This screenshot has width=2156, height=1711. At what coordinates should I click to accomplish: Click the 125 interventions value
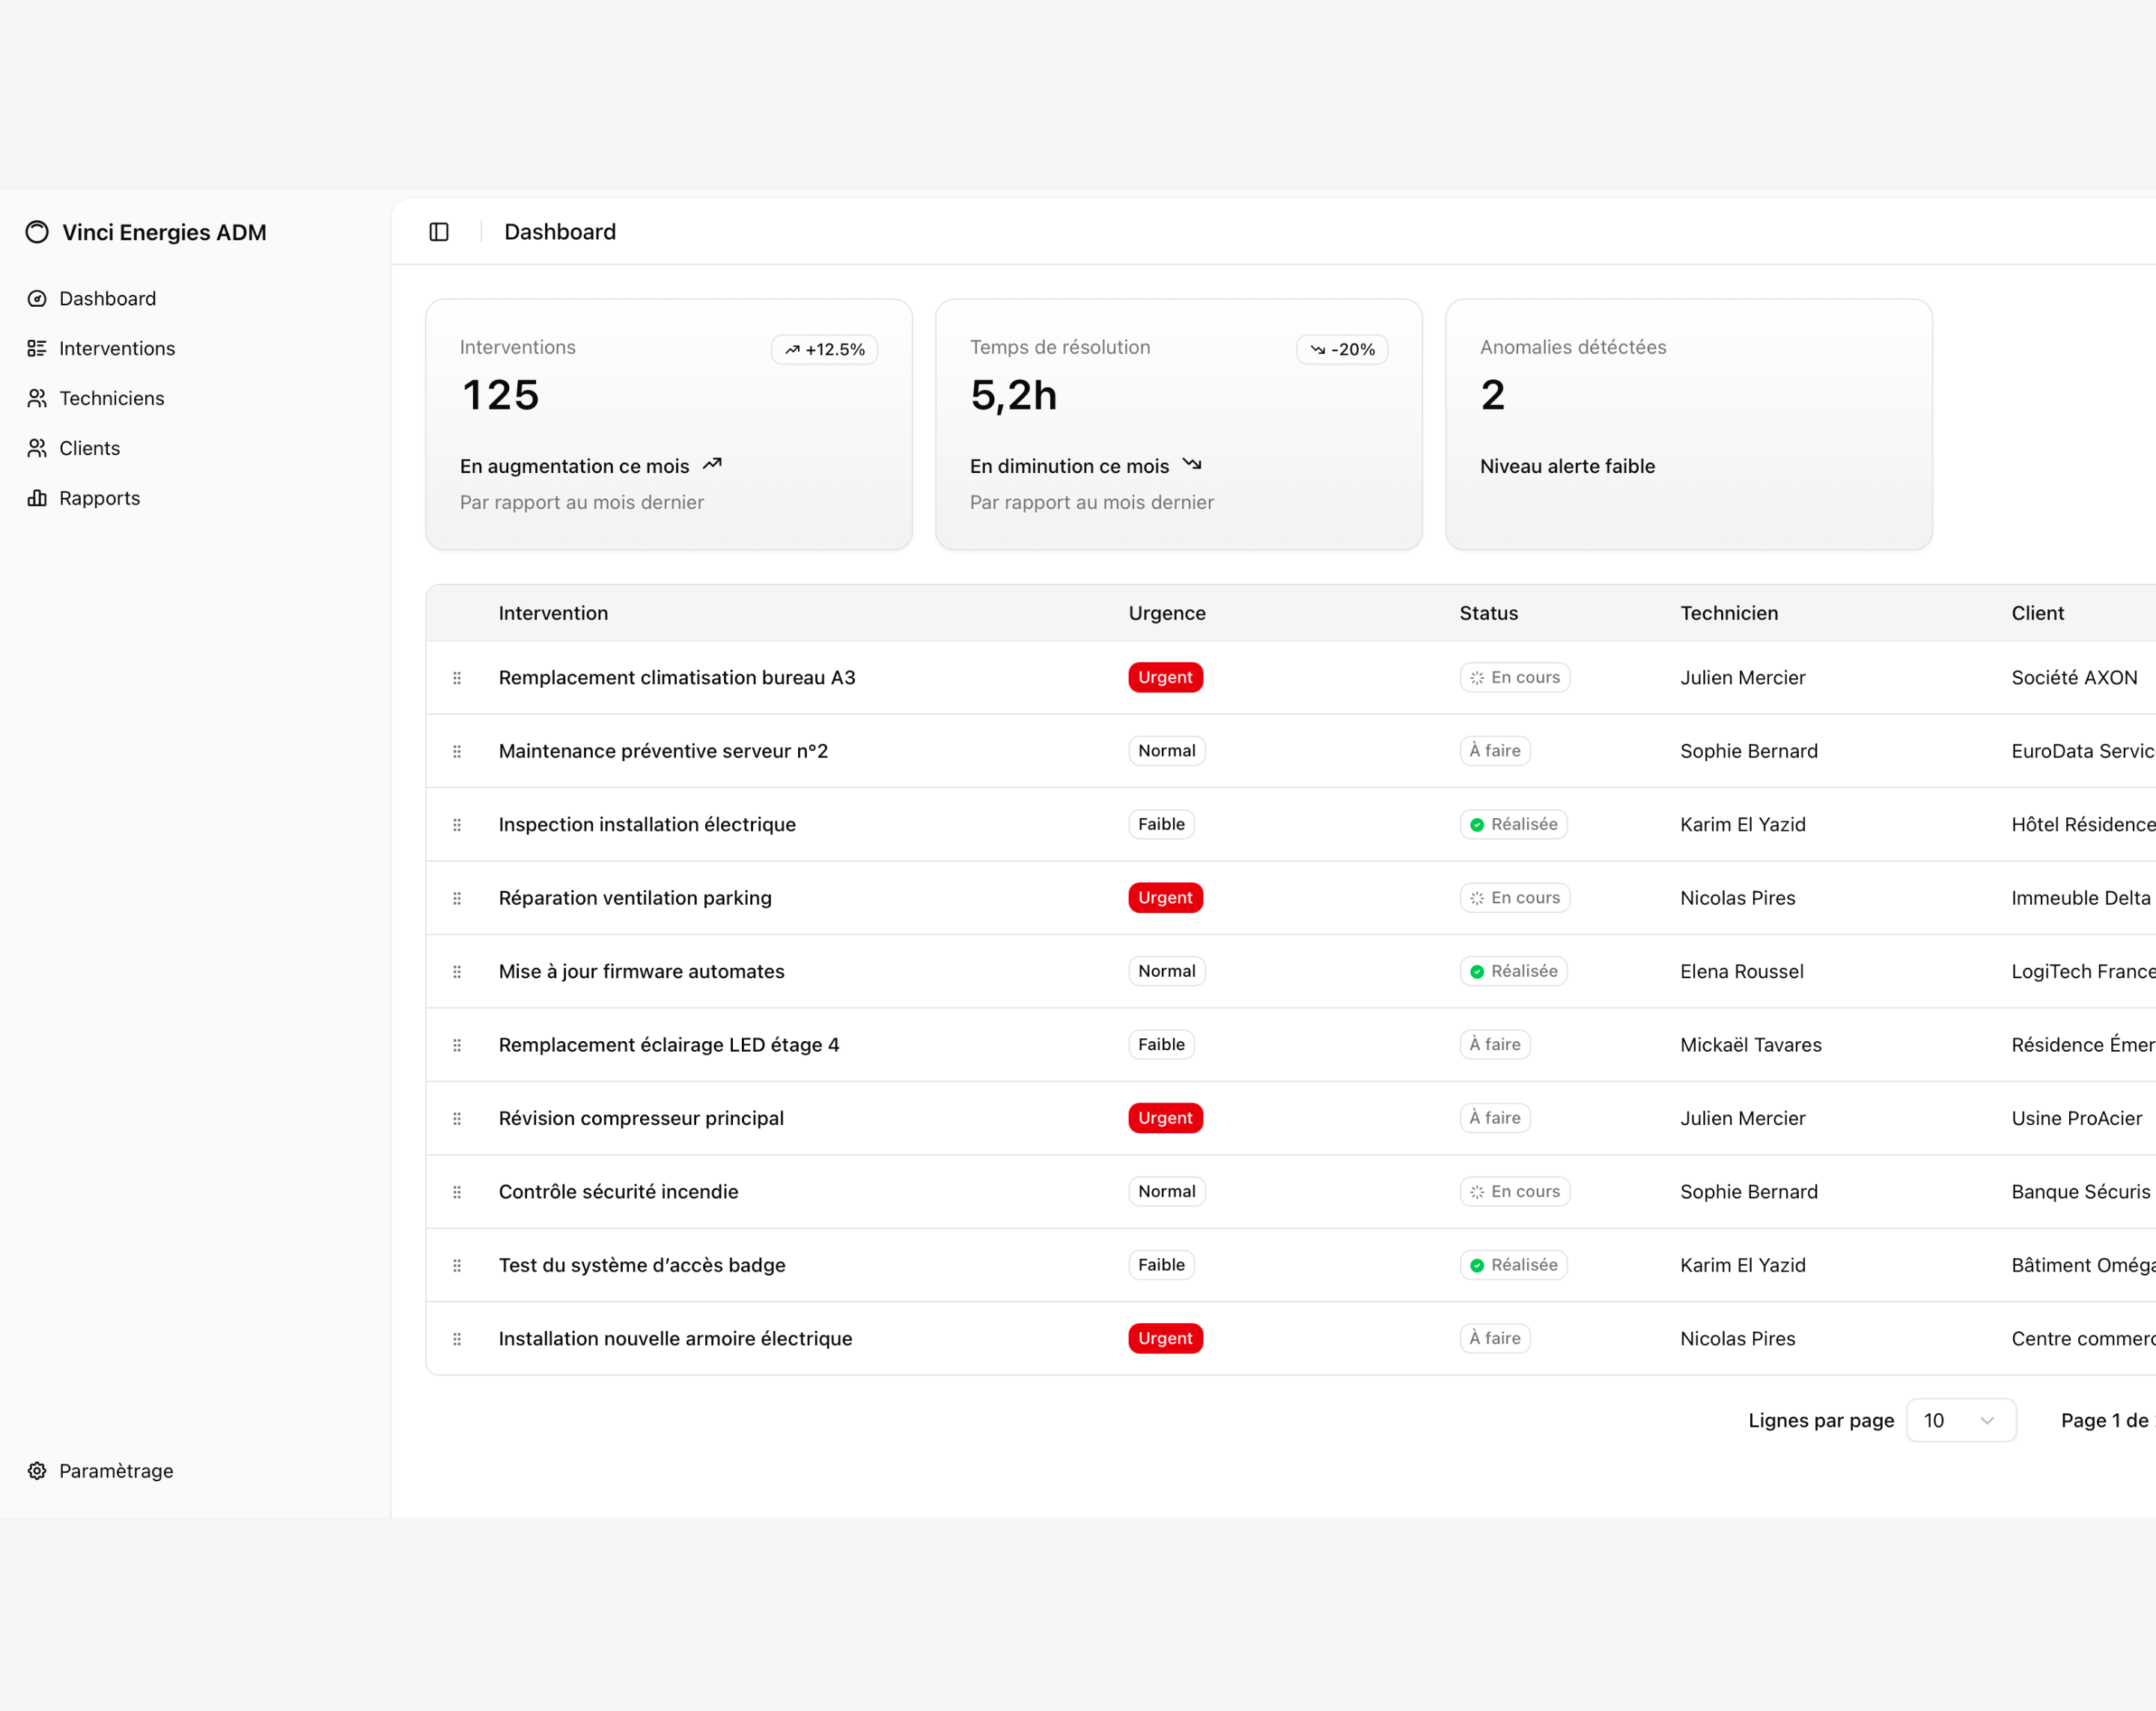[x=501, y=395]
